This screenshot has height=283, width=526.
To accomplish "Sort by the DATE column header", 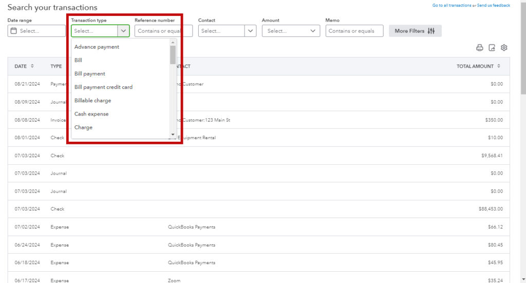I will coord(24,66).
